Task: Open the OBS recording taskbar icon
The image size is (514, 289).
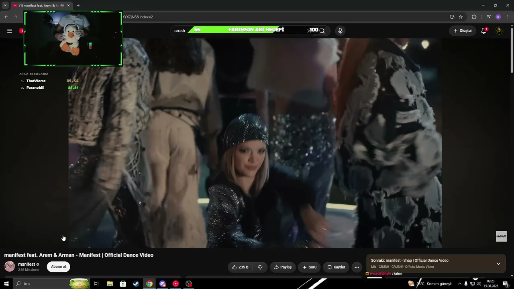Action: 189,284
